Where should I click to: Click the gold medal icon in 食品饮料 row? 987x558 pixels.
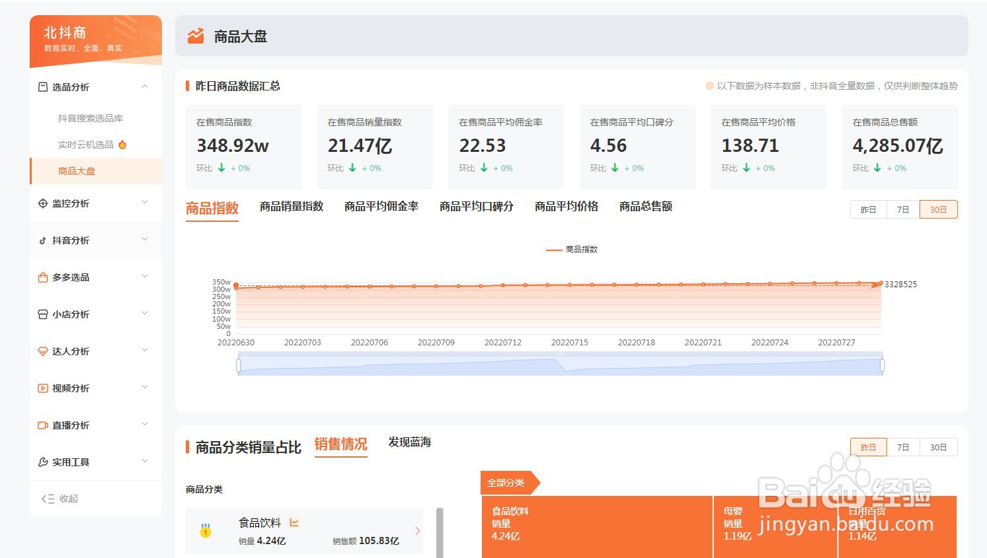pyautogui.click(x=206, y=530)
